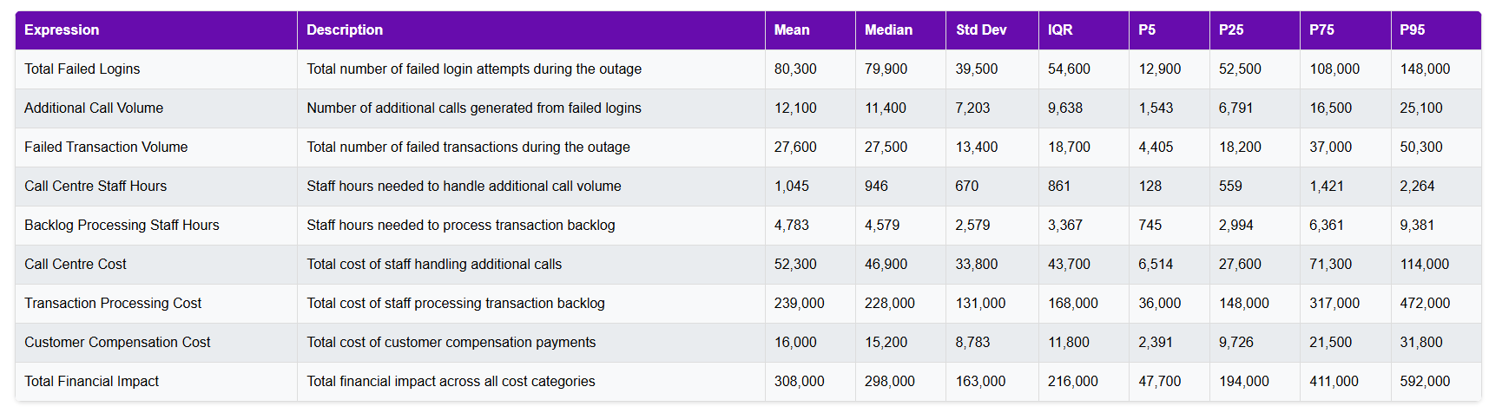1489x413 pixels.
Task: Click the P5 column header
Action: [x=1147, y=30]
